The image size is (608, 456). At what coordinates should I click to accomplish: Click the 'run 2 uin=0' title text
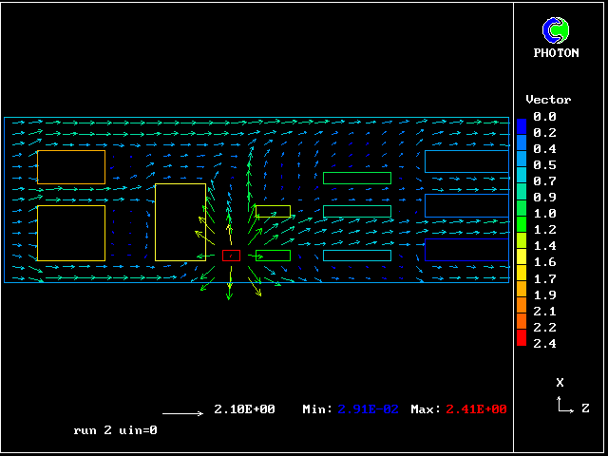pos(115,430)
